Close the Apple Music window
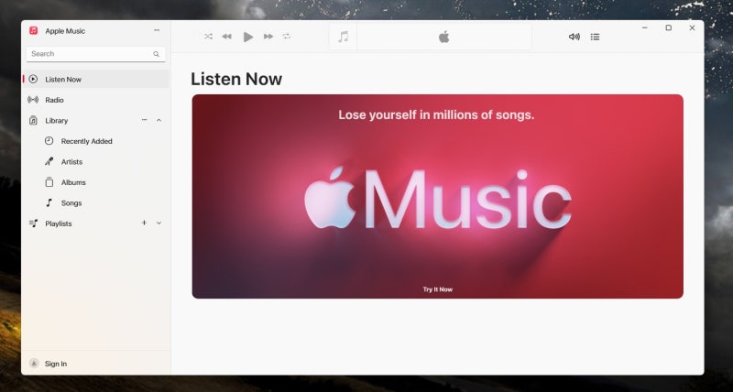Screen dimensions: 733x392 (693, 28)
